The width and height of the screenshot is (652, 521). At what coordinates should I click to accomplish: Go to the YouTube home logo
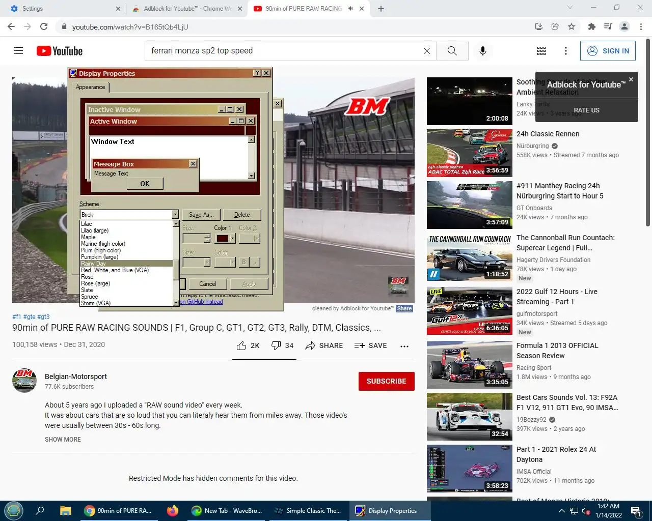[x=60, y=51]
